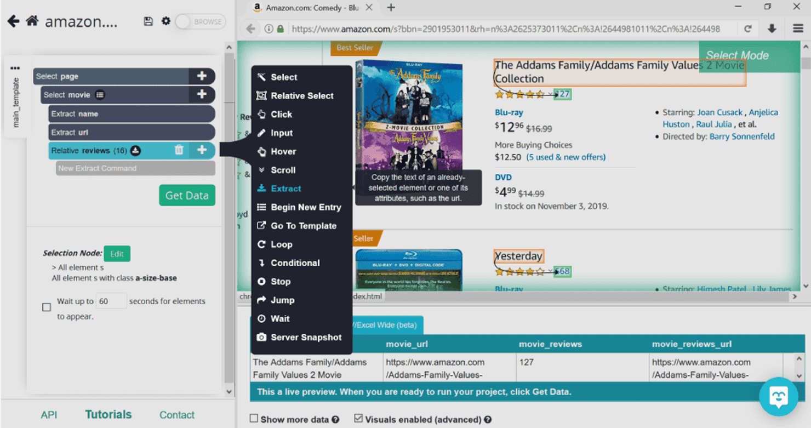Viewport: 811px width, 428px height.
Task: Open the Blu-ray format link at $12.96
Action: 509,112
